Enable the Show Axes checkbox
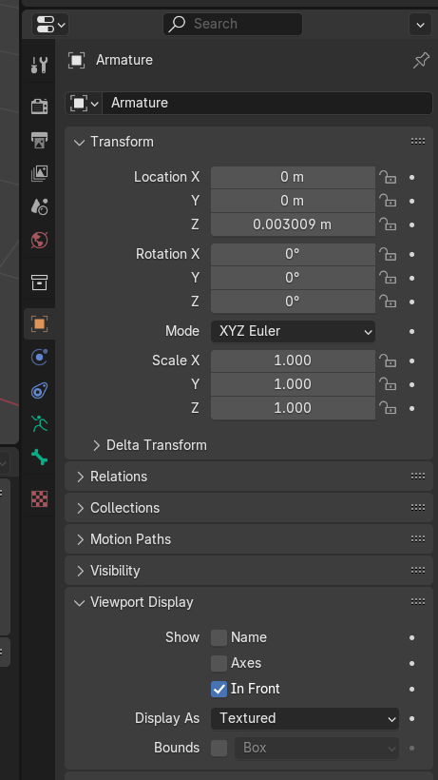438x780 pixels. click(219, 663)
